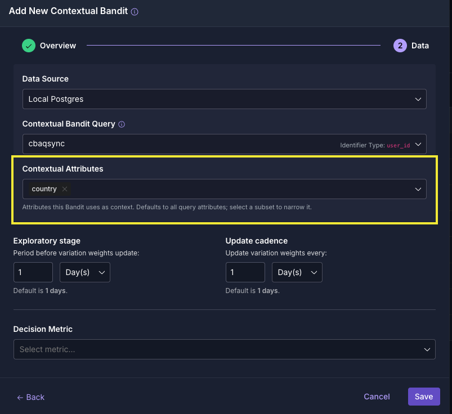Open the Contextual Bandit Query dropdown showing cbaqsync
Image resolution: width=452 pixels, height=414 pixels.
click(224, 144)
